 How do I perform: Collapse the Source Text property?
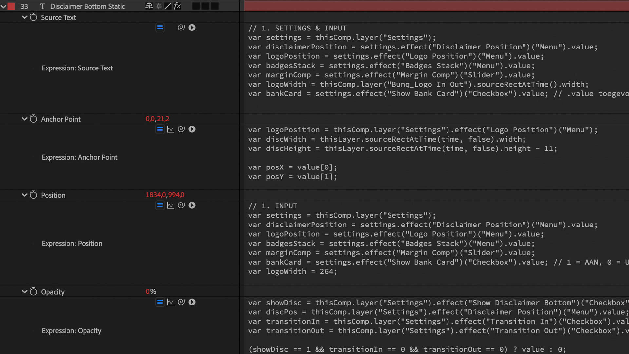click(x=24, y=17)
